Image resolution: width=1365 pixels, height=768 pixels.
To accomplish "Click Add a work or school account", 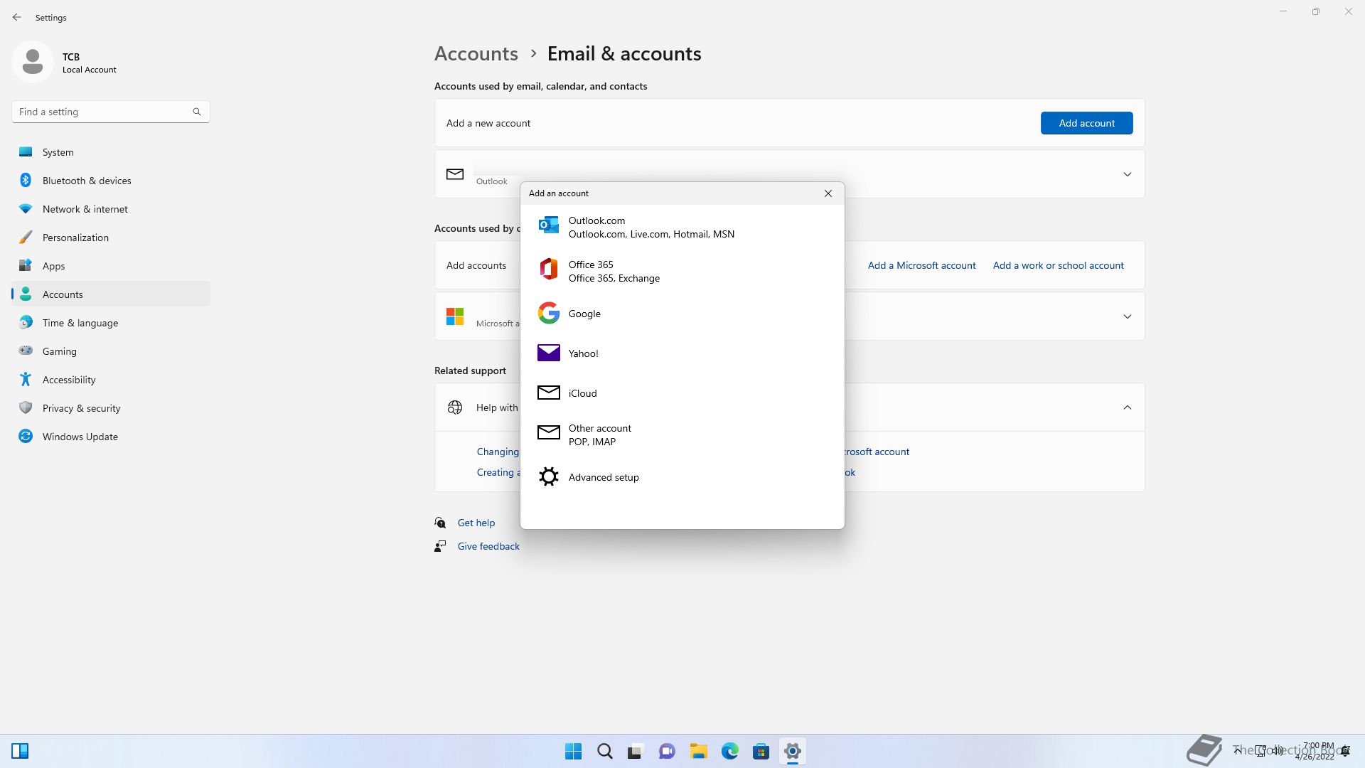I will (x=1058, y=265).
